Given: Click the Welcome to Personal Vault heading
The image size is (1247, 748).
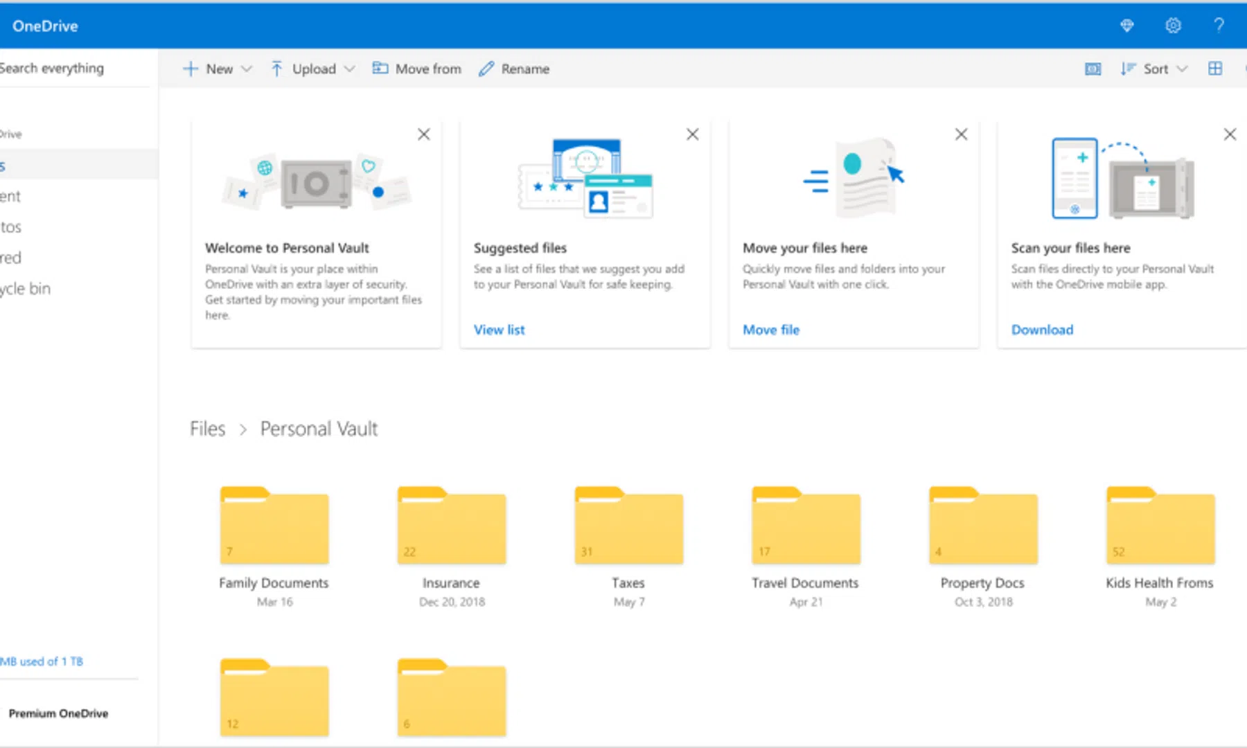Looking at the screenshot, I should (x=287, y=248).
